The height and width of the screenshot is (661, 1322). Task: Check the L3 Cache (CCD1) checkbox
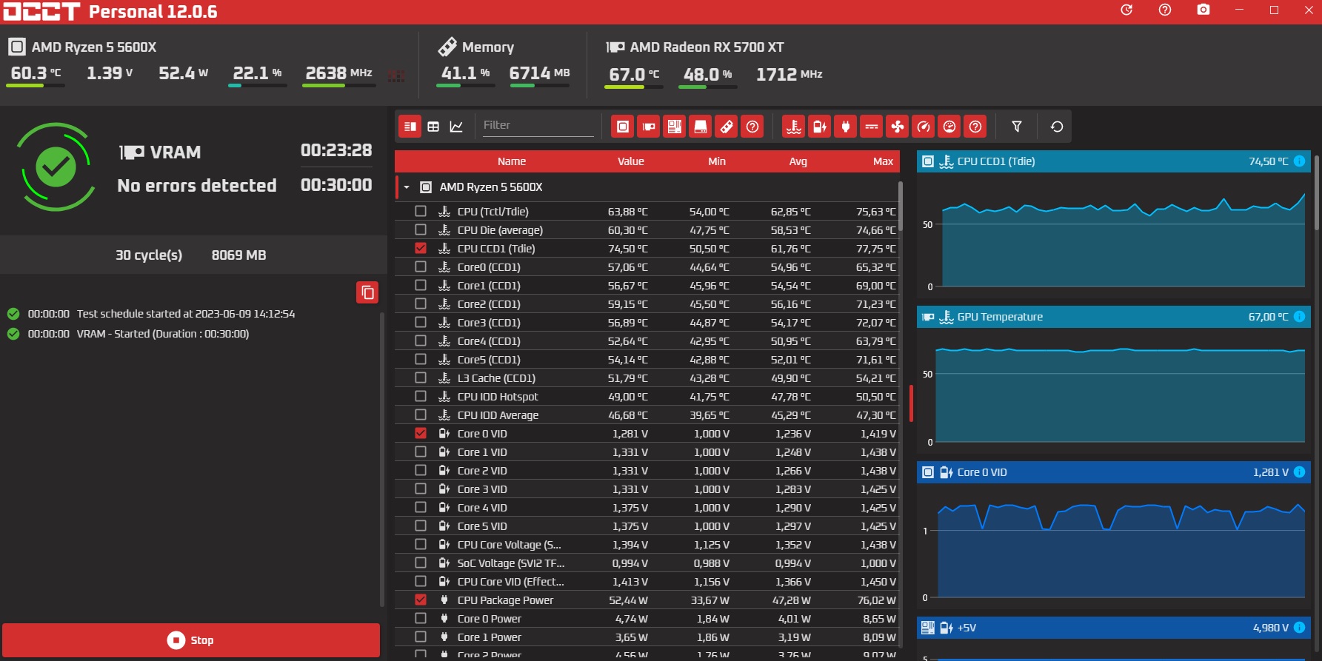[421, 378]
